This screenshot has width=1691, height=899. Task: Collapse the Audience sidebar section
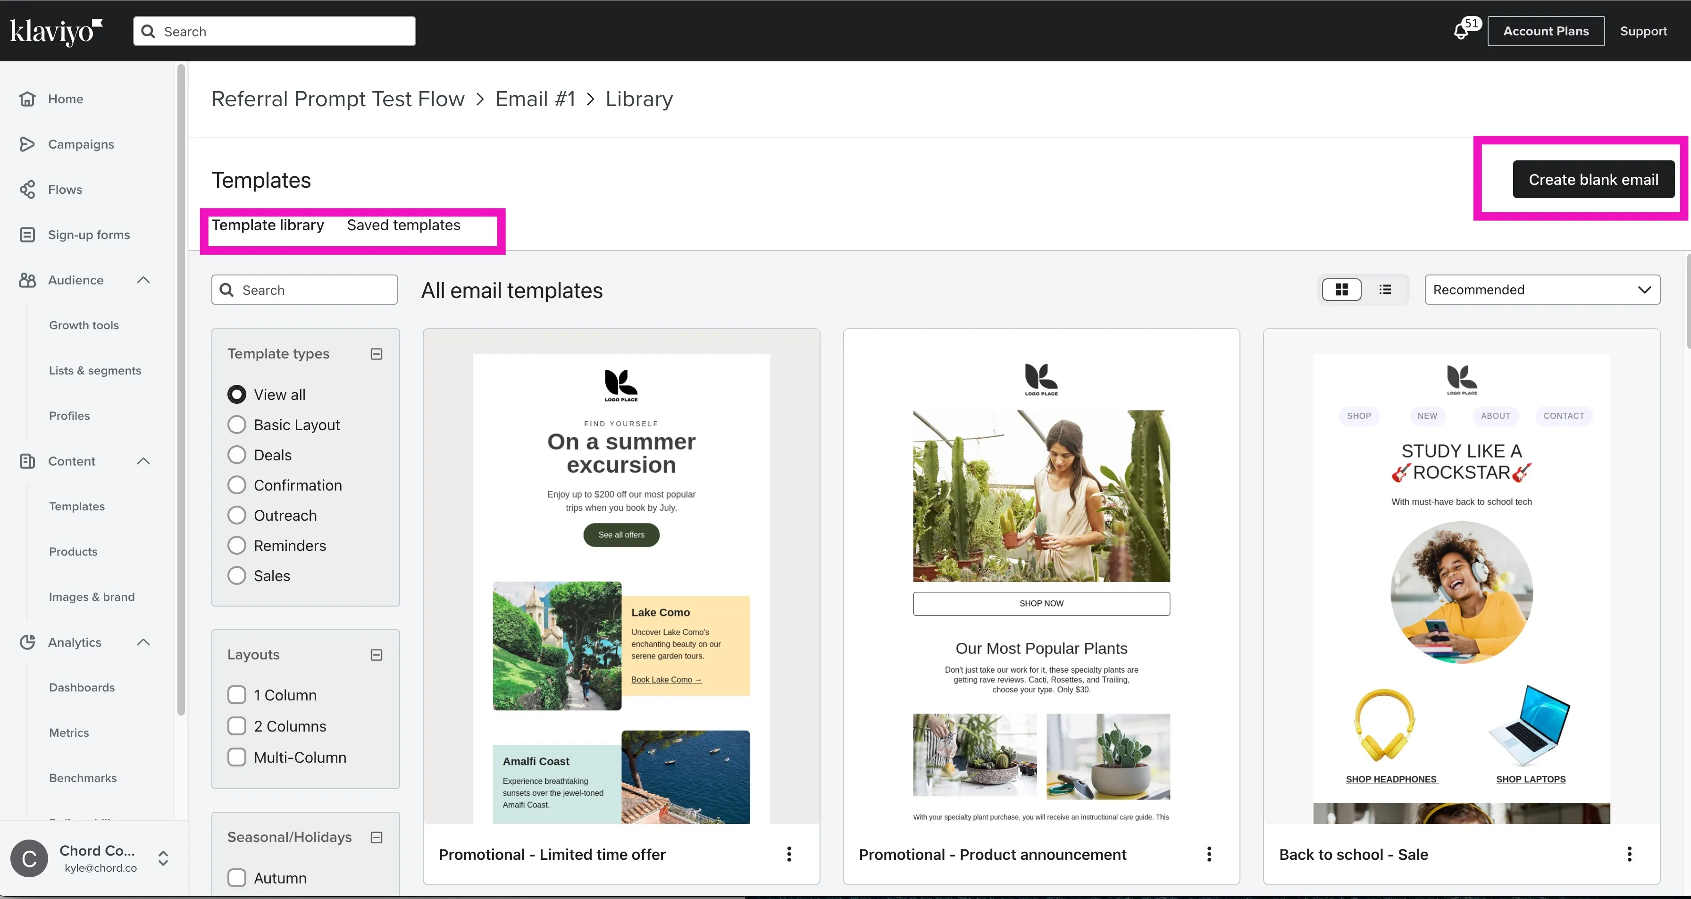coord(143,280)
